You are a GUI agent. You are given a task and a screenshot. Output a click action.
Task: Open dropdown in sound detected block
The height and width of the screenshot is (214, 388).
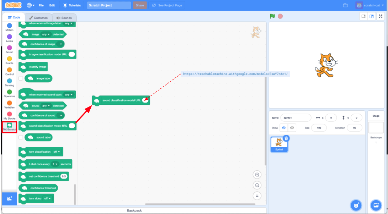[46, 106]
